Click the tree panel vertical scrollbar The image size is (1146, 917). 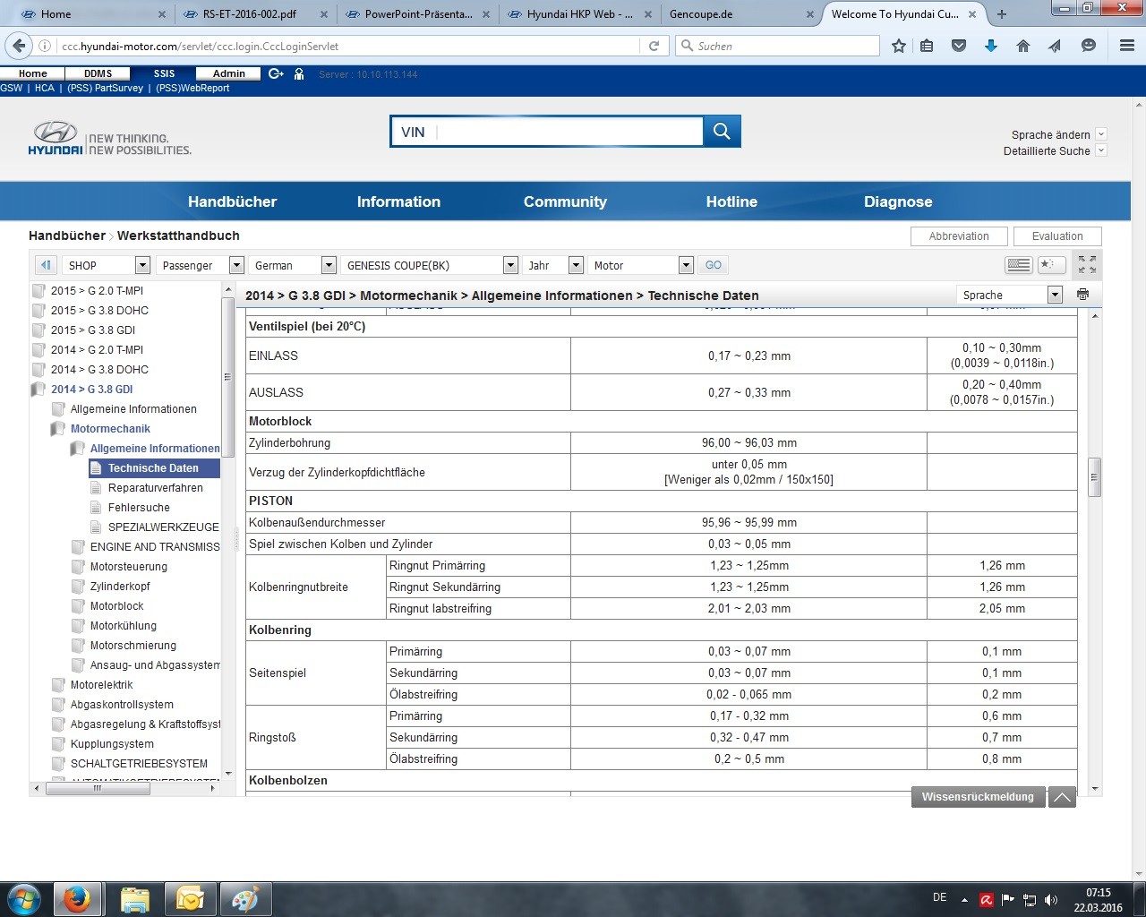click(228, 377)
